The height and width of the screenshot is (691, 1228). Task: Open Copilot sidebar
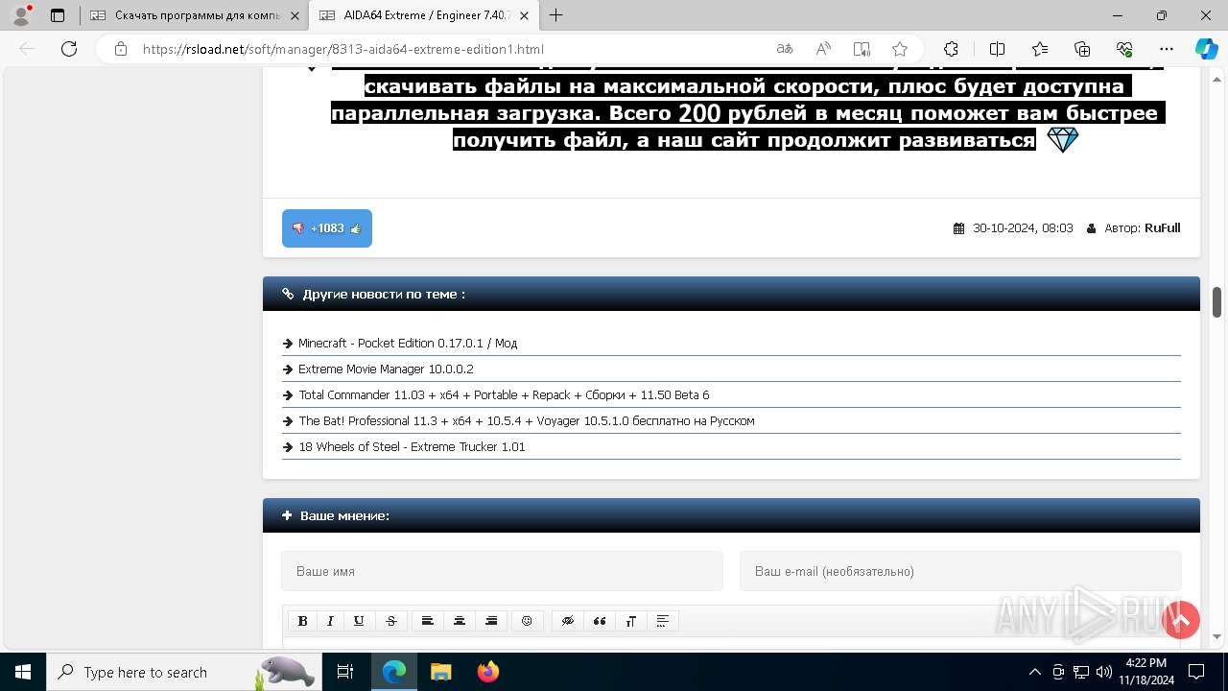(1206, 49)
